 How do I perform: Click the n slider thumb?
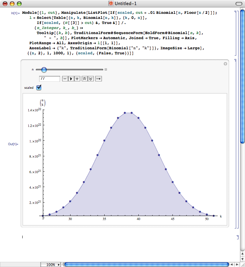pyautogui.click(x=44, y=70)
